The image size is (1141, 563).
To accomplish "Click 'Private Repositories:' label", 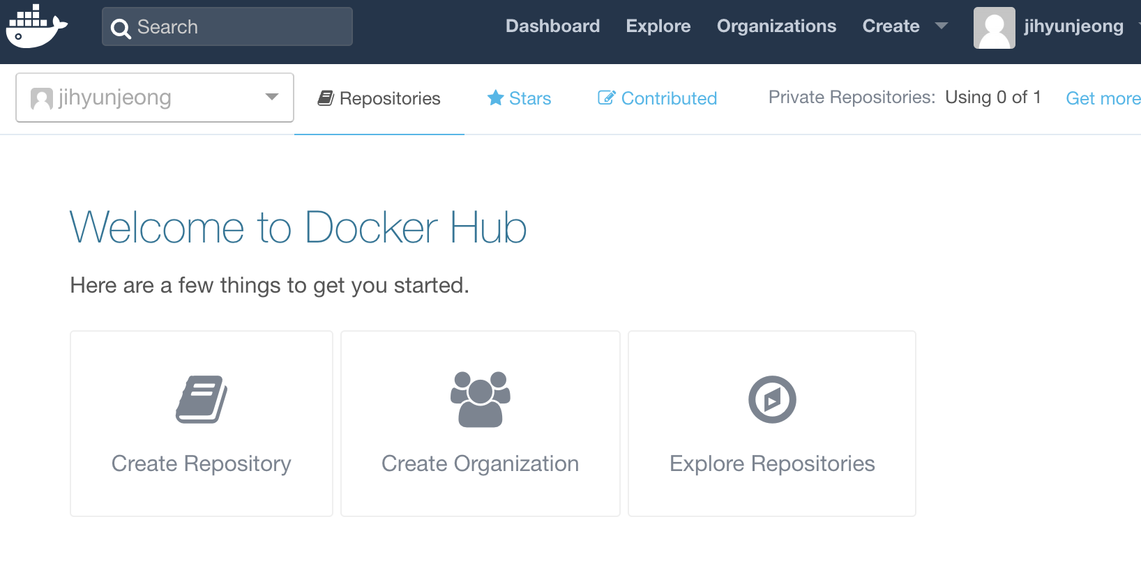I will coord(852,98).
